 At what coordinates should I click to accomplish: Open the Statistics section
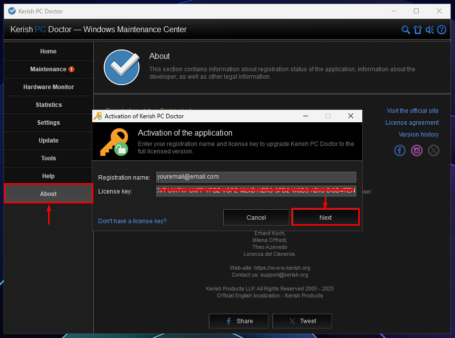tap(49, 105)
